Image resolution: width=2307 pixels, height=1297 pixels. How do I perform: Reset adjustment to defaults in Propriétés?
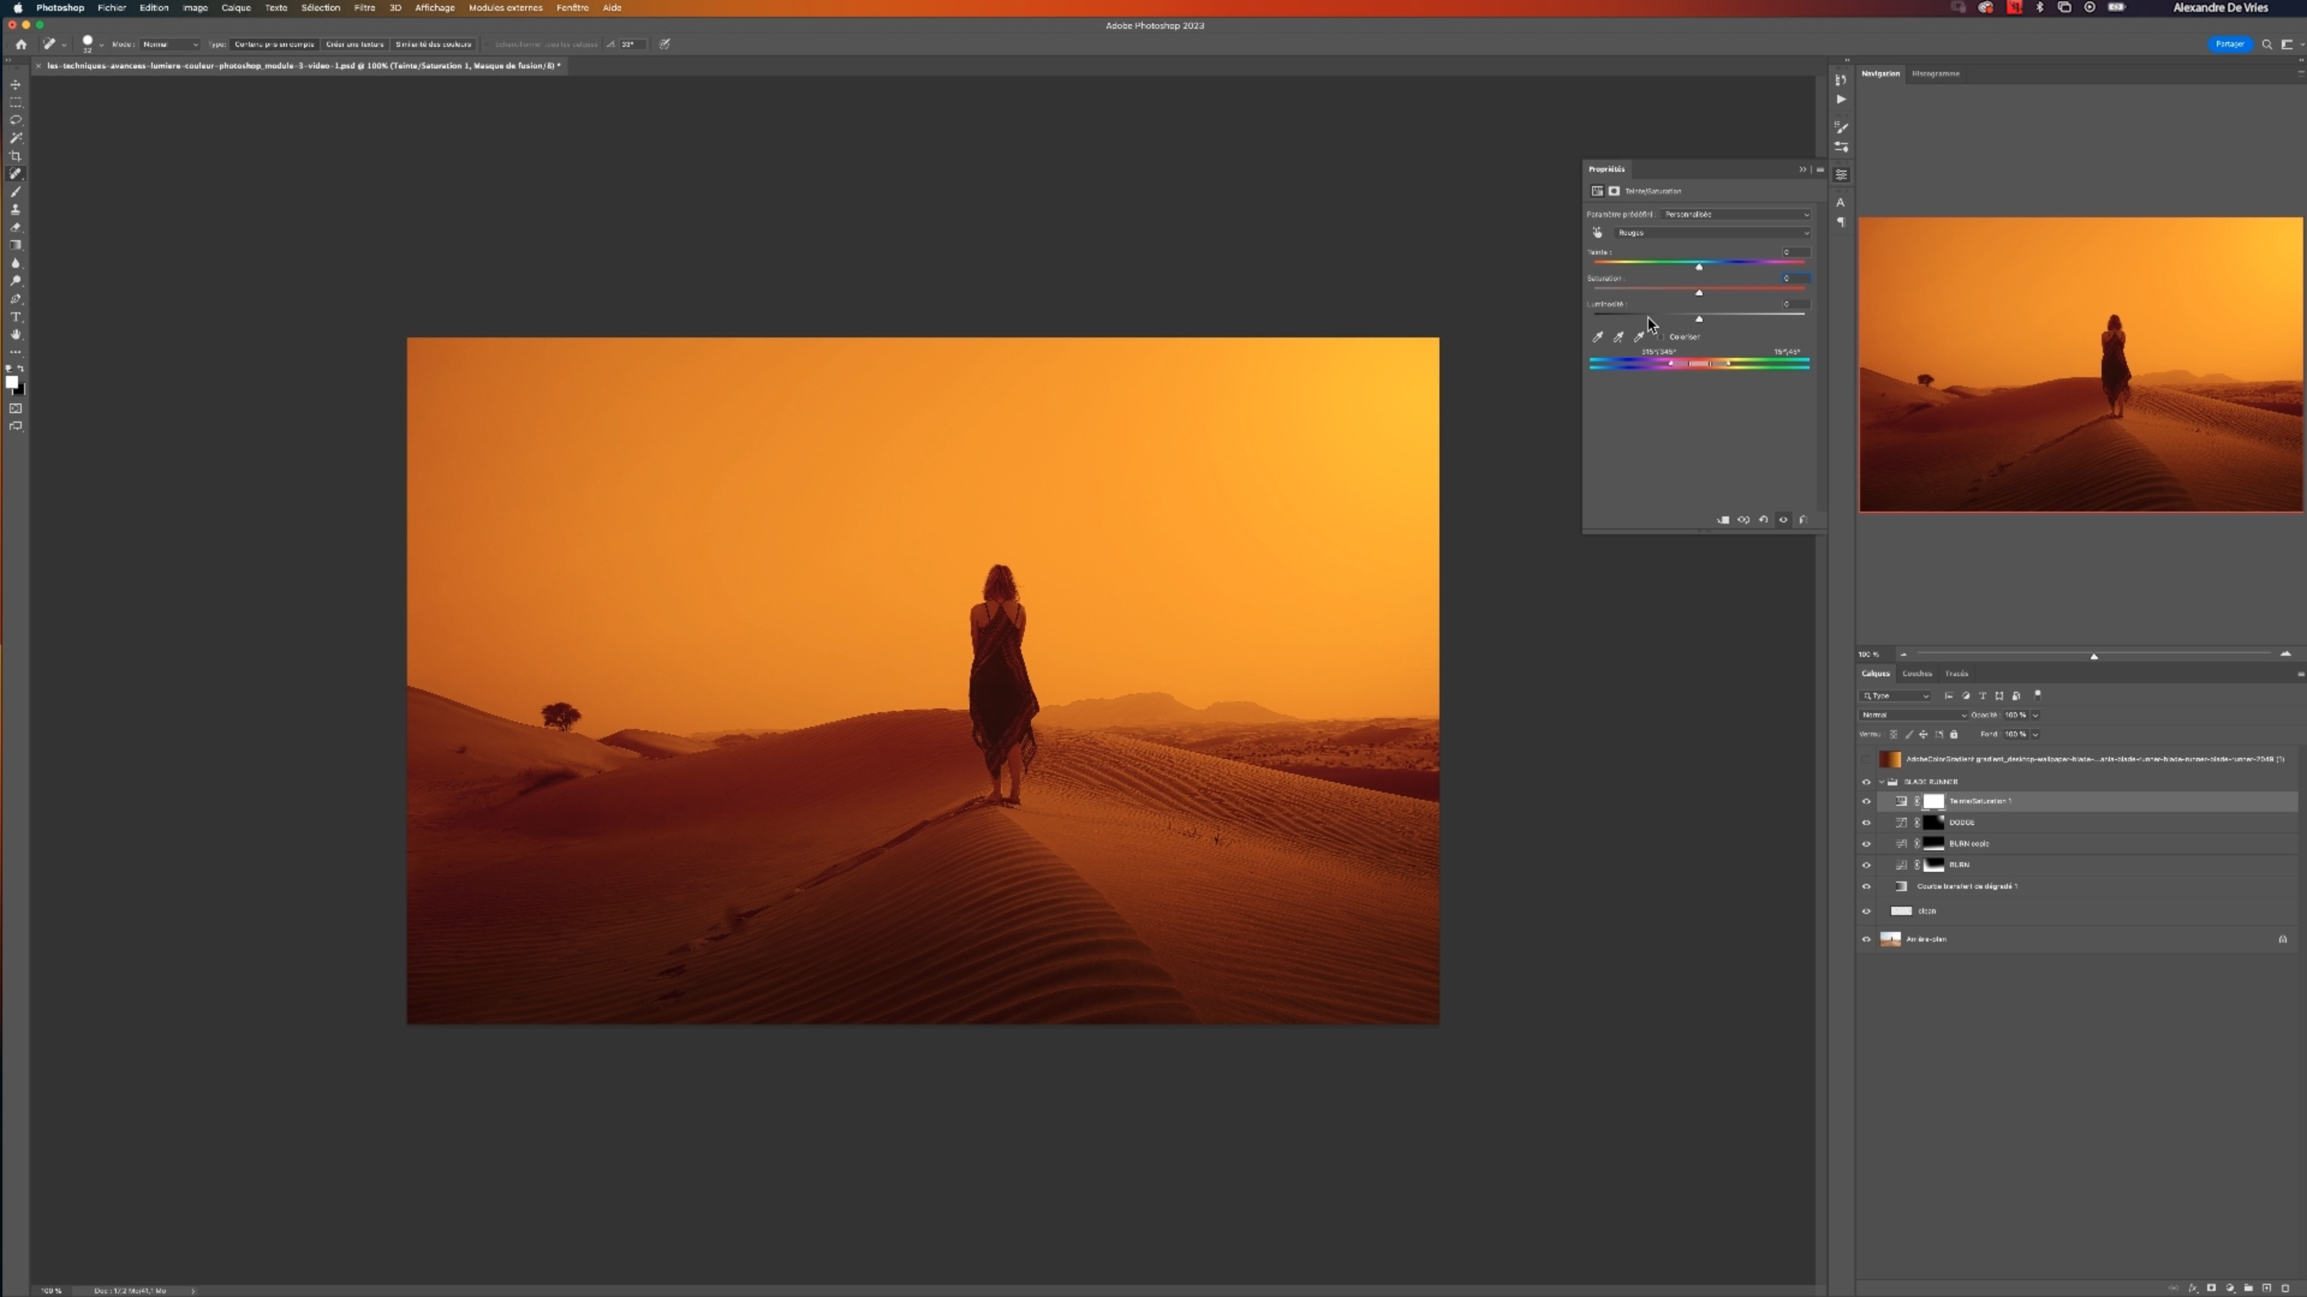[x=1763, y=520]
